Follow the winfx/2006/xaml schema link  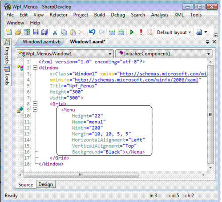point(137,80)
